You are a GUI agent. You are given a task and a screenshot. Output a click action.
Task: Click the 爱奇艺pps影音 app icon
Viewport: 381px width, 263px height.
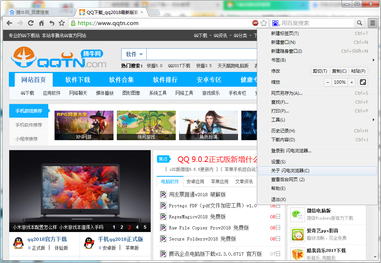[x=298, y=235]
